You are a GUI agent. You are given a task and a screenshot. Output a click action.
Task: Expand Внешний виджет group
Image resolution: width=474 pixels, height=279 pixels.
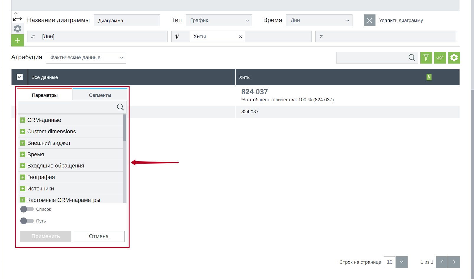tap(23, 143)
